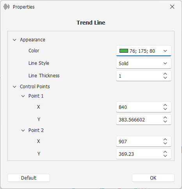Increase Point 1 X value
This screenshot has height=189, width=182.
coord(165,105)
